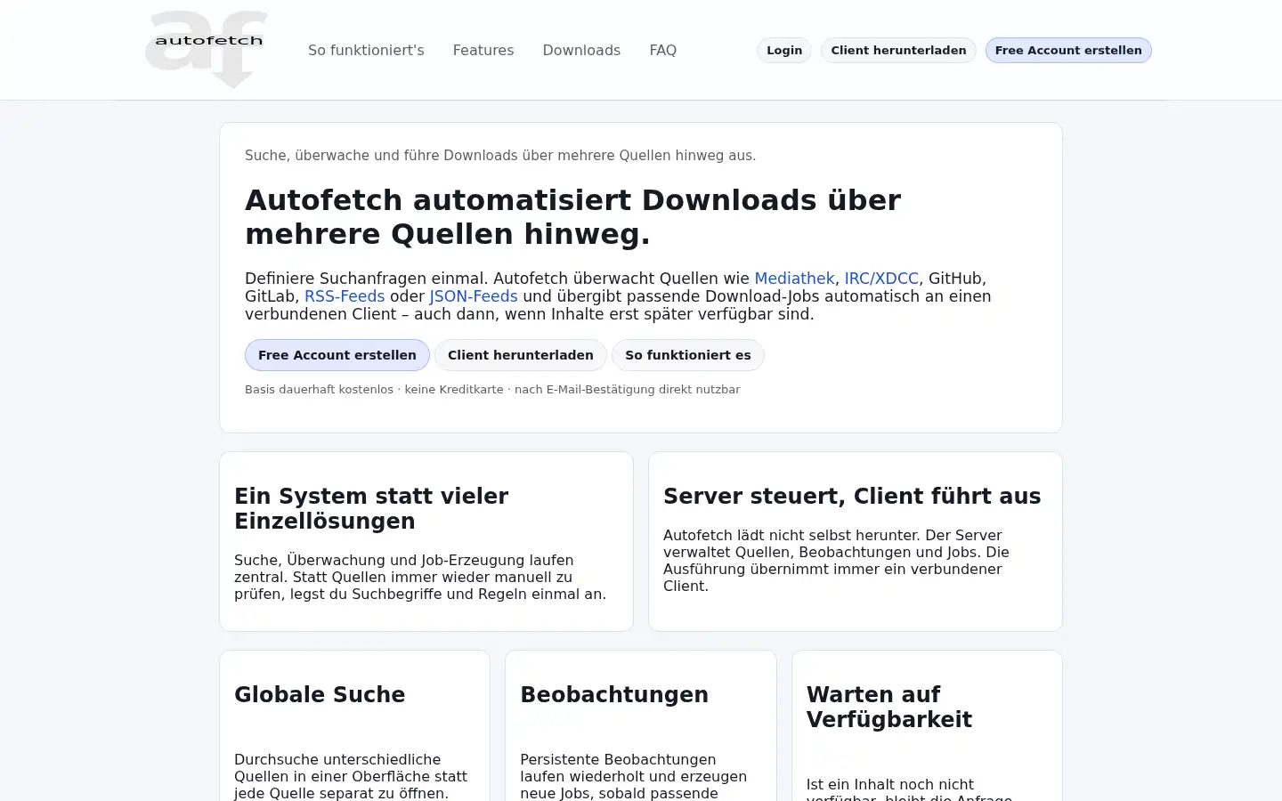Click the Globale Suche card heading
This screenshot has width=1282, height=801.
point(320,695)
